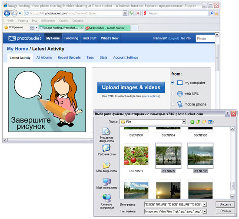This screenshot has width=239, height=219.
Task: Click the dialog help question mark button
Action: pyautogui.click(x=227, y=114)
